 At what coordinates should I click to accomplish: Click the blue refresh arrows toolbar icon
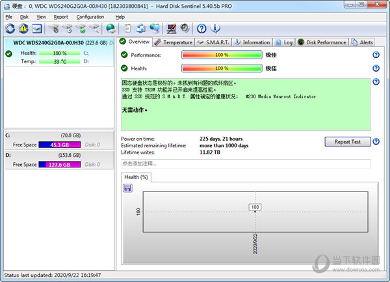(10, 29)
